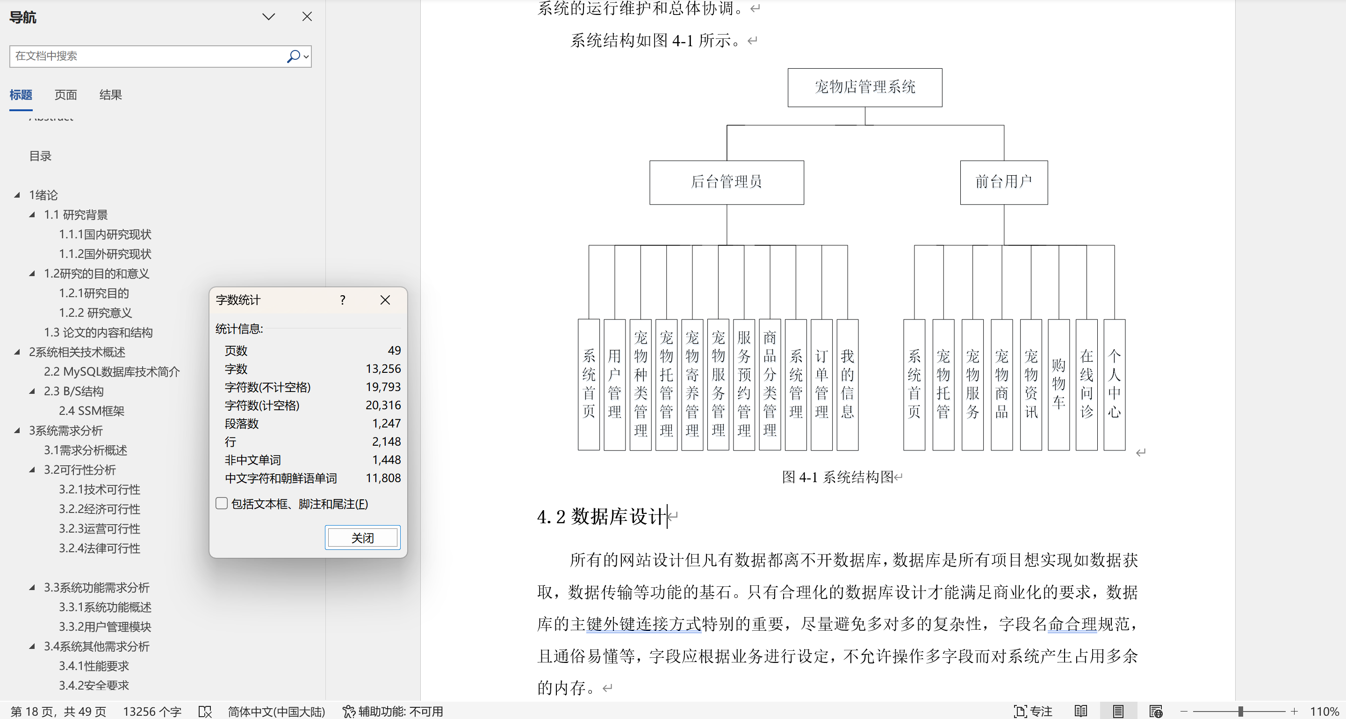Go to heading 3.2.2经济可行性
This screenshot has width=1346, height=719.
point(99,509)
